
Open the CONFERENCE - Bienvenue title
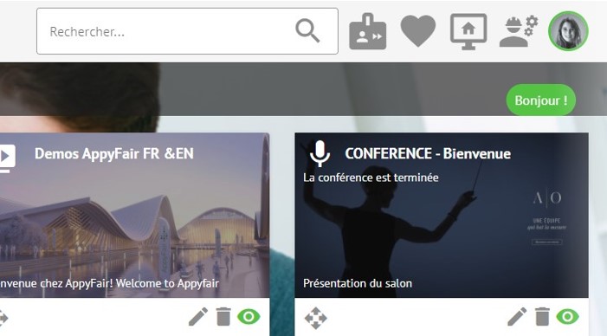(x=428, y=153)
